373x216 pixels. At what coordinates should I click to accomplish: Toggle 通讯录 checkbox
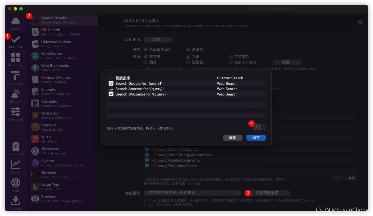[188, 49]
